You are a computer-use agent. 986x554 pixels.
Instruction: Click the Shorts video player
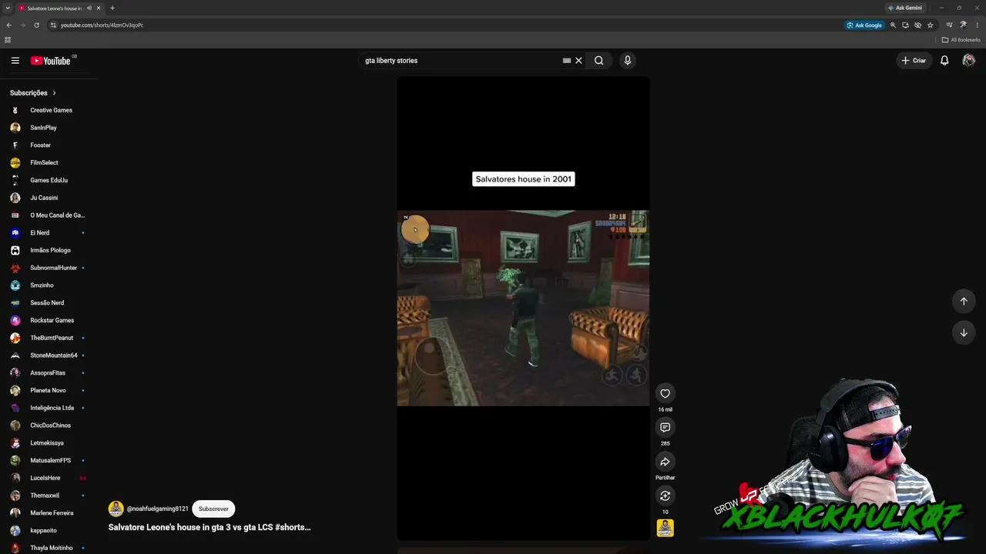(523, 308)
